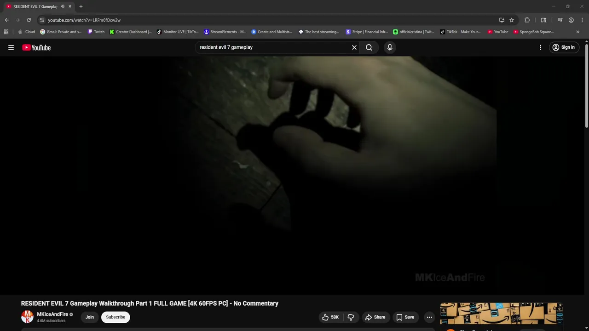Click the Amazon ad thumbnail
The image size is (589, 331).
(x=501, y=314)
